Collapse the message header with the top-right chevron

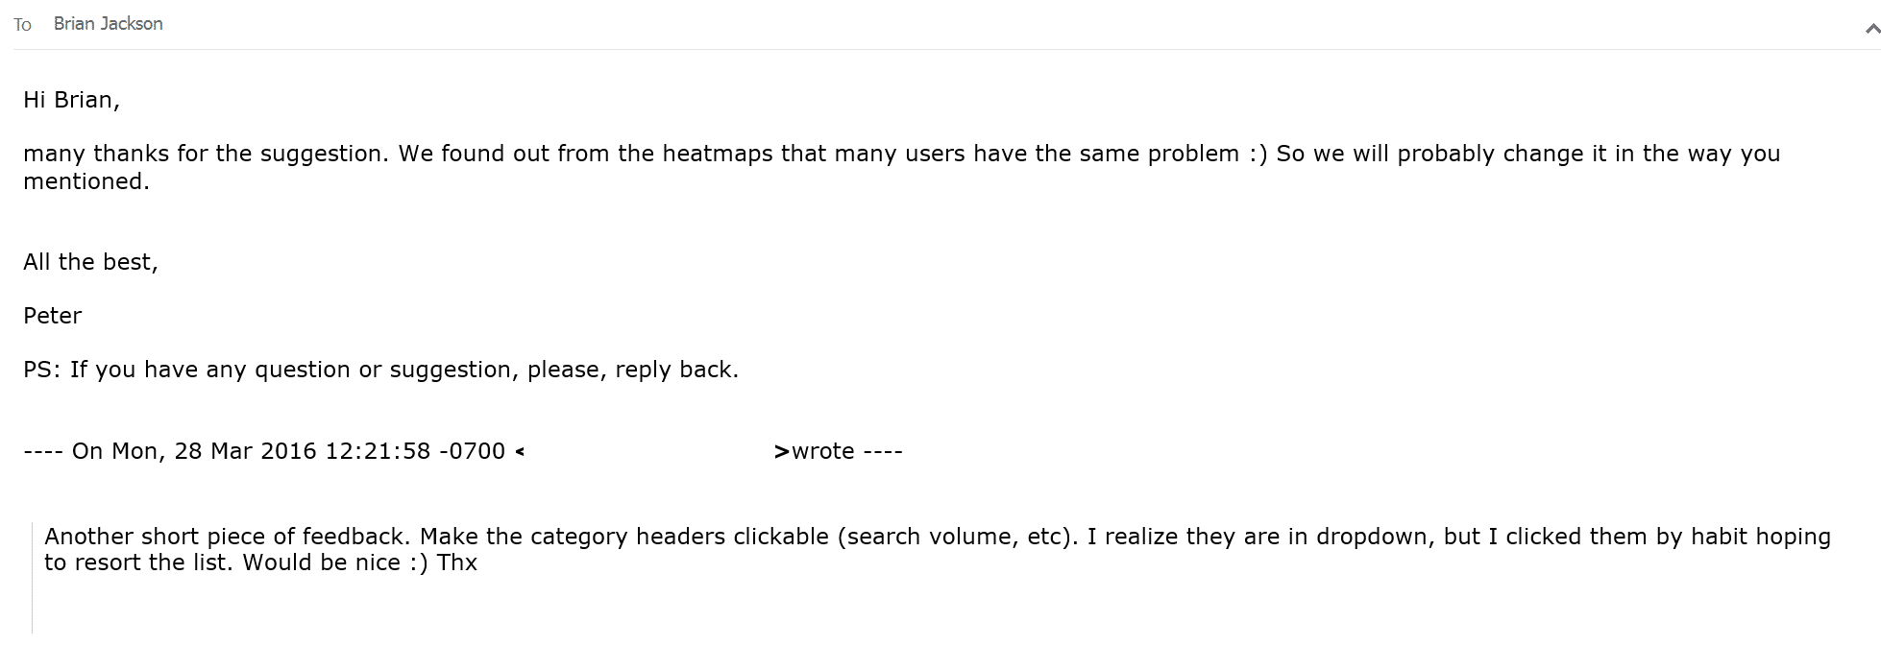[1871, 30]
